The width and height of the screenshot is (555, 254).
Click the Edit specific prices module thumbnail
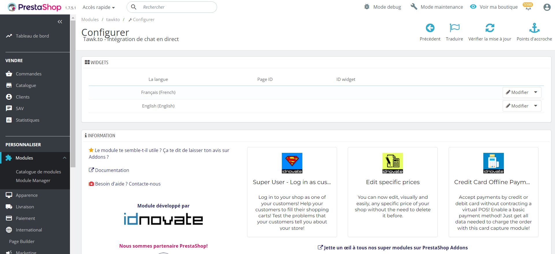pos(393,163)
